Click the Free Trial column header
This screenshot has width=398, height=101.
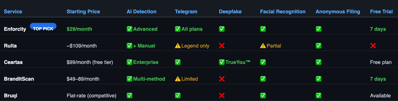coord(381,11)
